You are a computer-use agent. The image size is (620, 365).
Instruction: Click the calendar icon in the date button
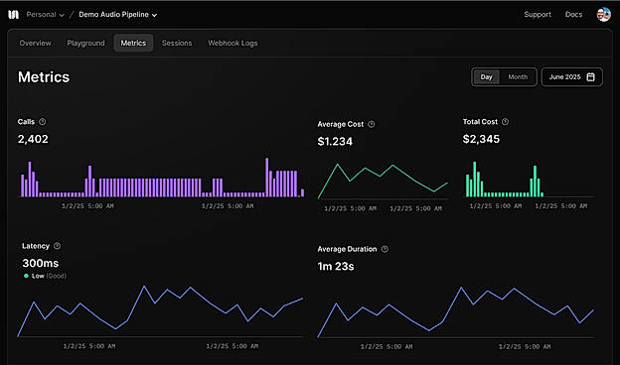(590, 77)
